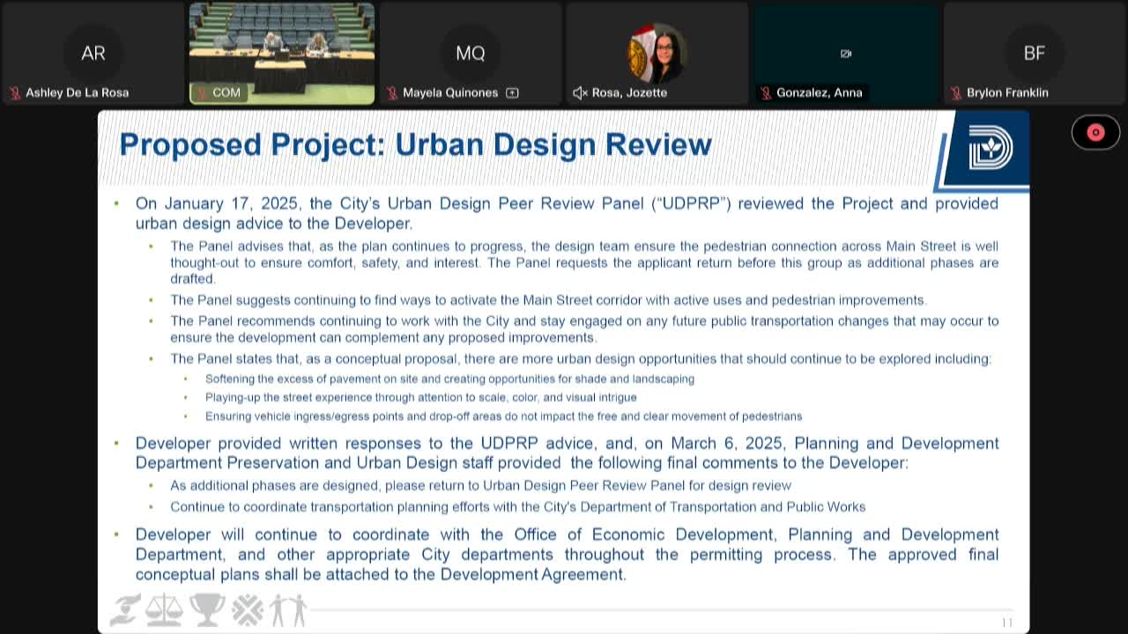Click muted microphone icon beside Brylon Franklin
The width and height of the screenshot is (1128, 634).
(956, 93)
